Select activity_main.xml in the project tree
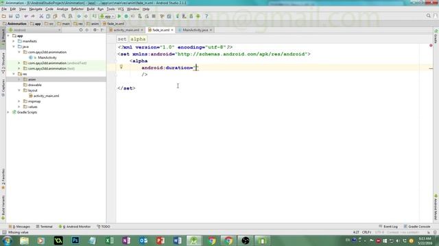Image resolution: width=439 pixels, height=246 pixels. [x=46, y=96]
